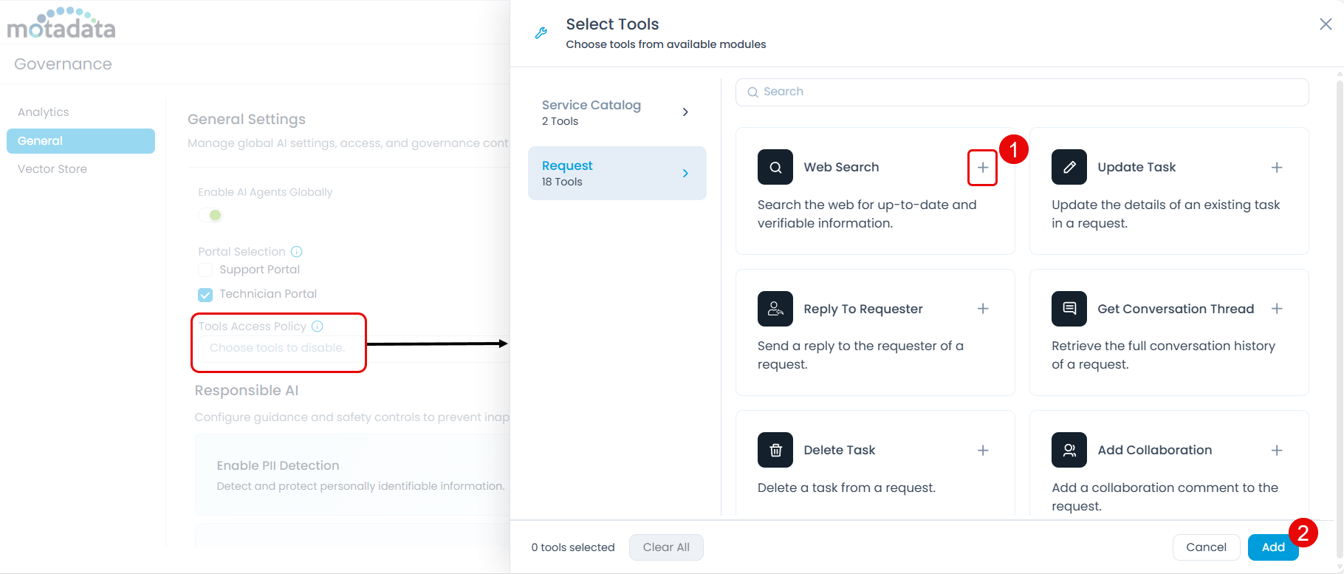Expand the Service Catalog module chevron
Viewport: 1344px width, 574px height.
coord(685,112)
